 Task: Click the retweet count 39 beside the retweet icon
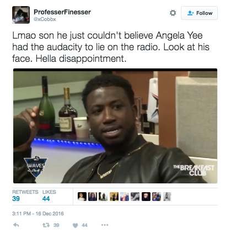tap(56, 225)
